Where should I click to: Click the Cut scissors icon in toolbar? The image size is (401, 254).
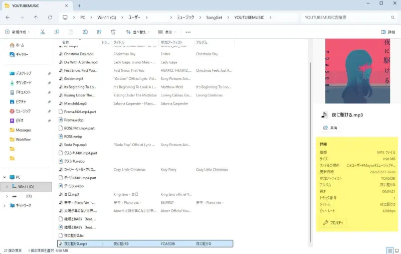click(43, 32)
